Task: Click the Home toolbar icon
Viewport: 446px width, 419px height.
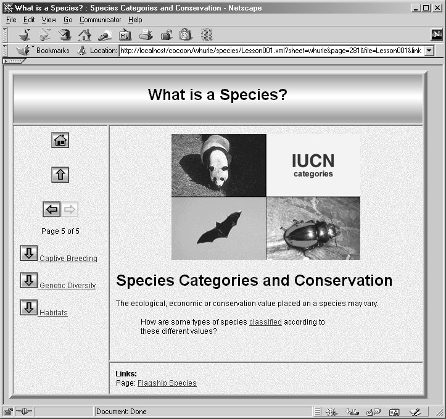Action: coord(85,35)
